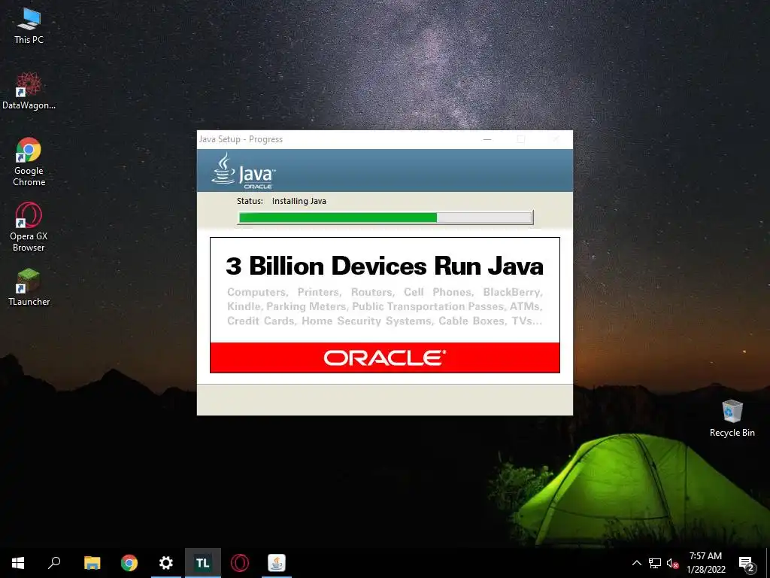Select the Opera GX Browser desktop shortcut
This screenshot has height=578, width=770.
click(29, 227)
